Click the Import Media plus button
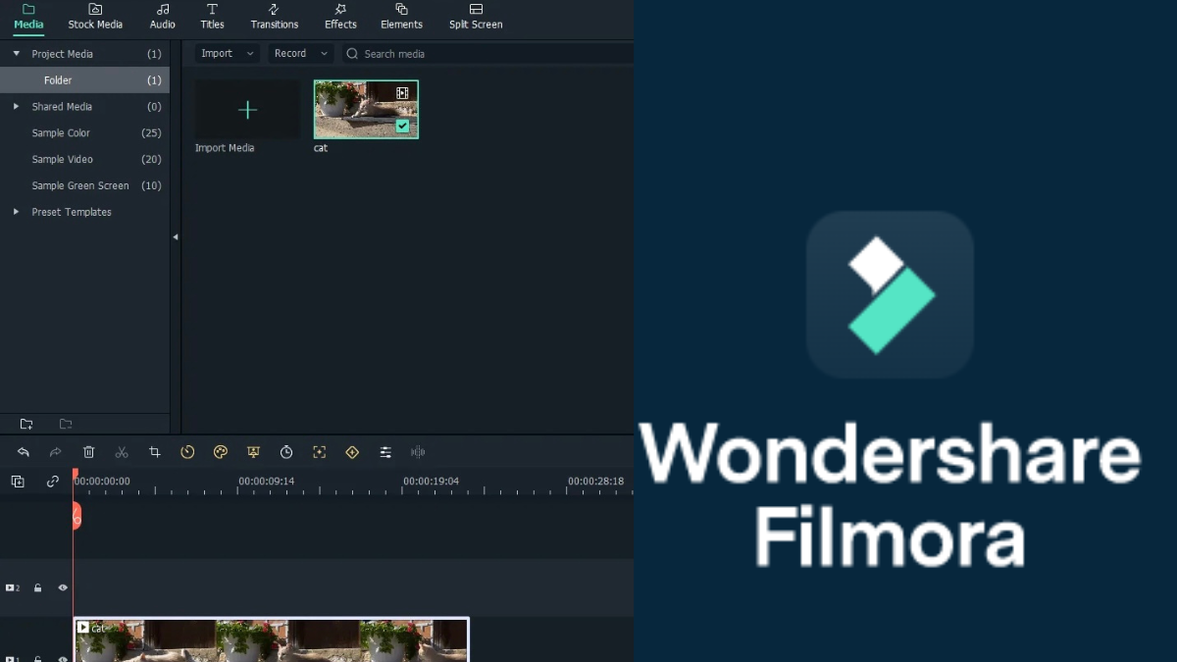 247,110
